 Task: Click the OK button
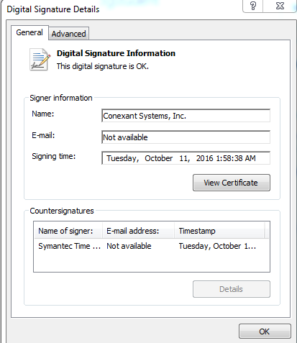point(265,331)
